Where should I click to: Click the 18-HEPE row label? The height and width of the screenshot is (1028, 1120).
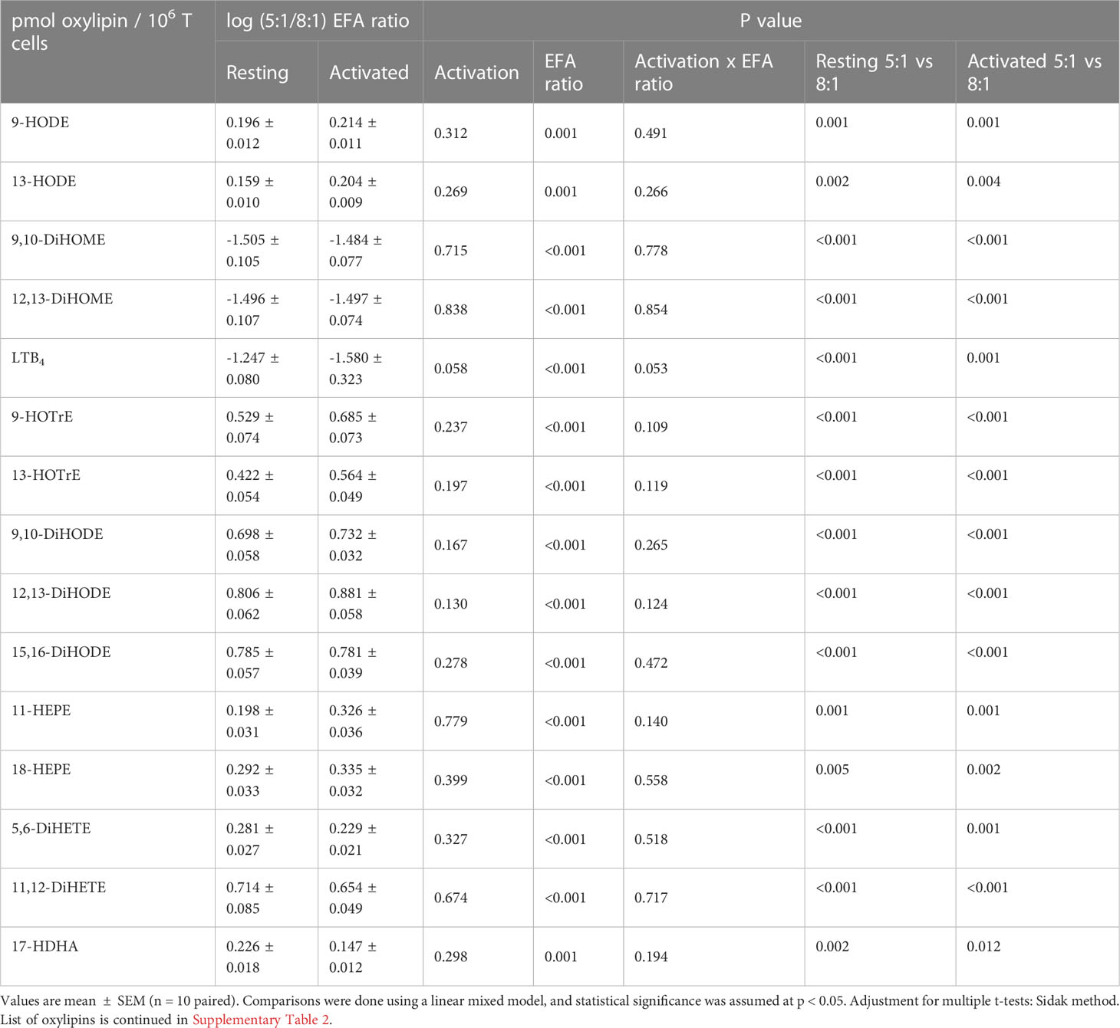coord(41,770)
